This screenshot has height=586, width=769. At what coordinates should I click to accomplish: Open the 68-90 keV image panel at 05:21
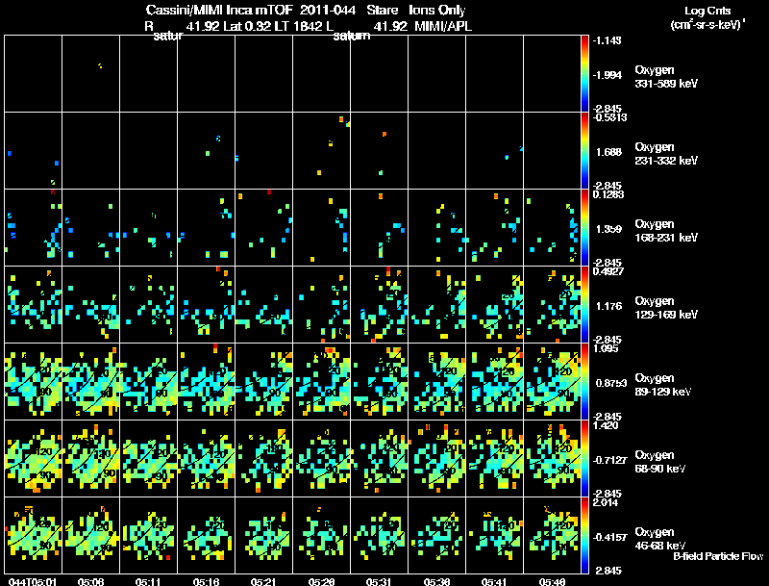click(263, 458)
